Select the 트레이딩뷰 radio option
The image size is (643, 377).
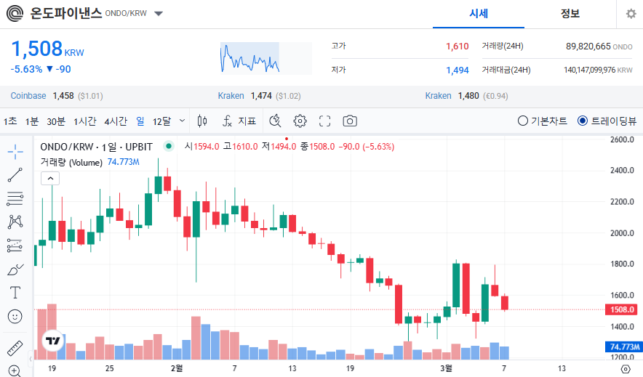[x=607, y=121]
